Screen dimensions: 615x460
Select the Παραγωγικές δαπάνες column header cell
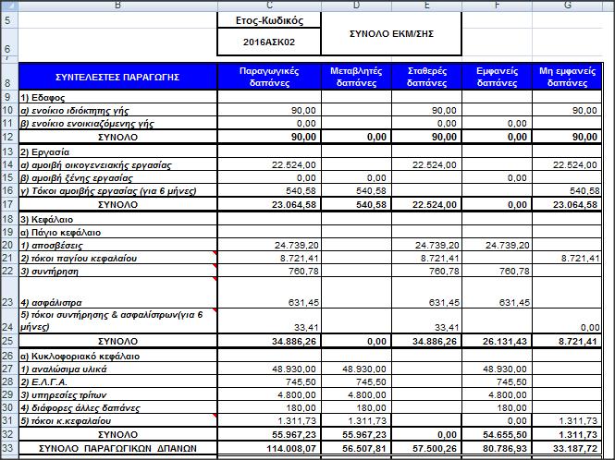(x=269, y=77)
